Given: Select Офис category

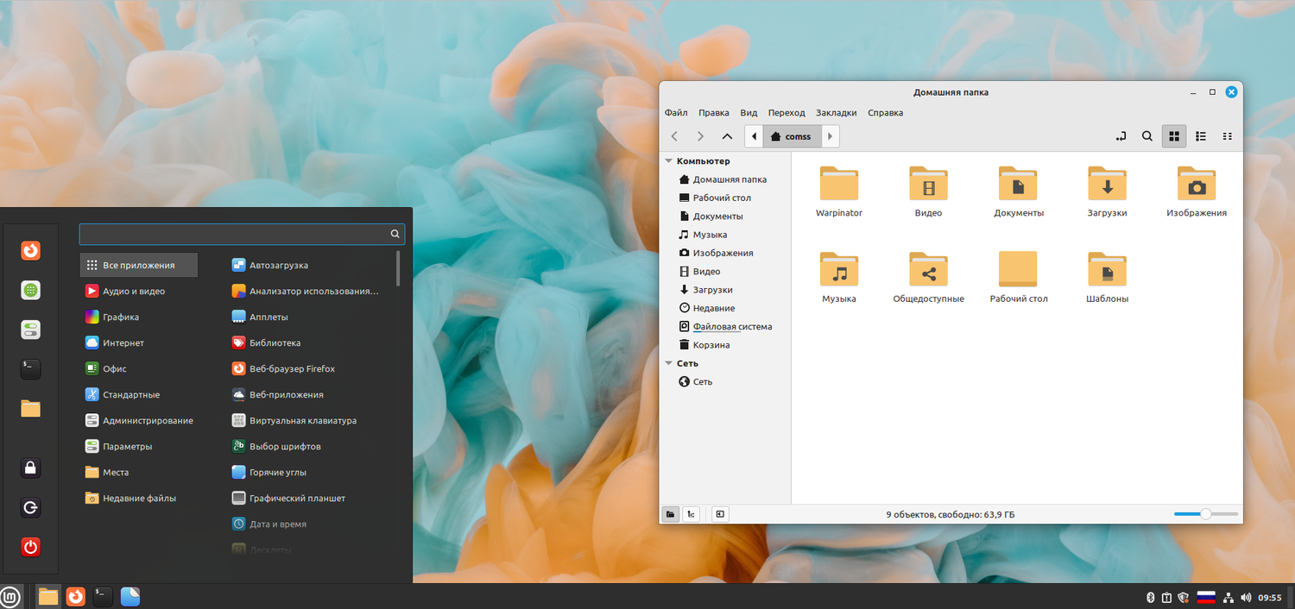Looking at the screenshot, I should tap(139, 368).
